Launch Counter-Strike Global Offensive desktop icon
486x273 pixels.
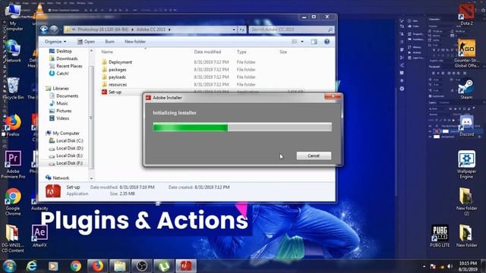(466, 53)
